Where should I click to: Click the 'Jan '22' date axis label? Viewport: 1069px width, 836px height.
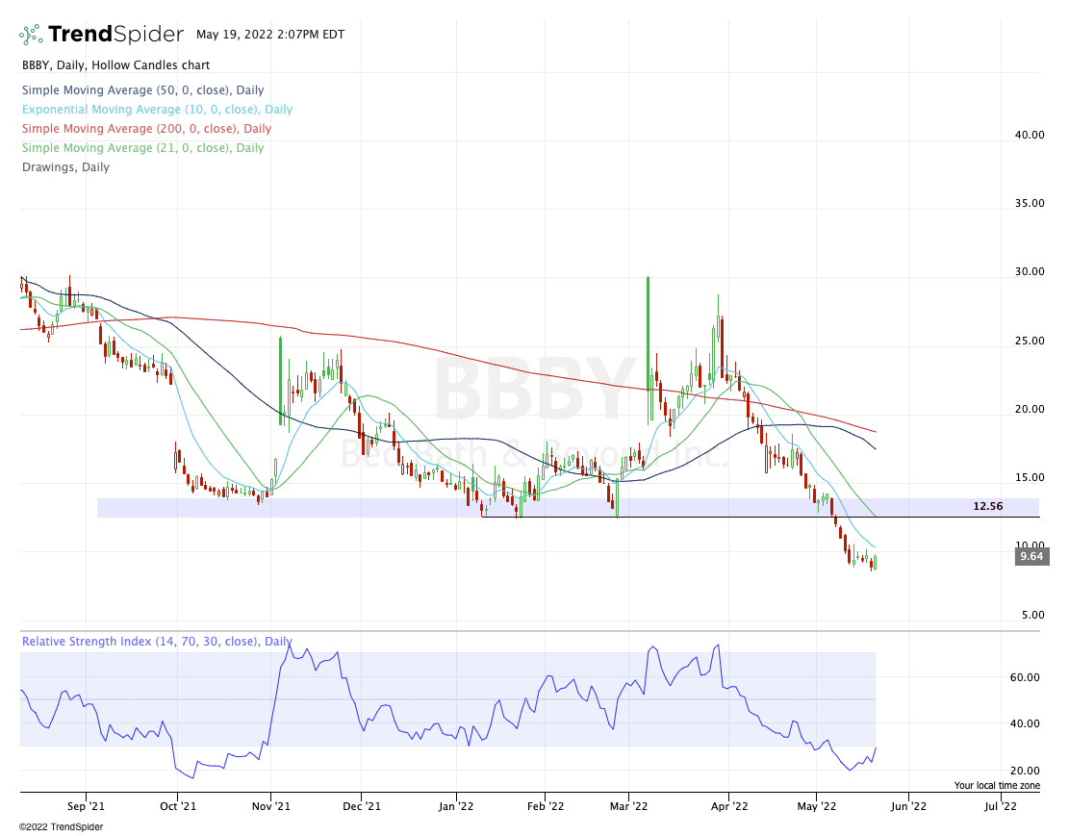click(456, 807)
